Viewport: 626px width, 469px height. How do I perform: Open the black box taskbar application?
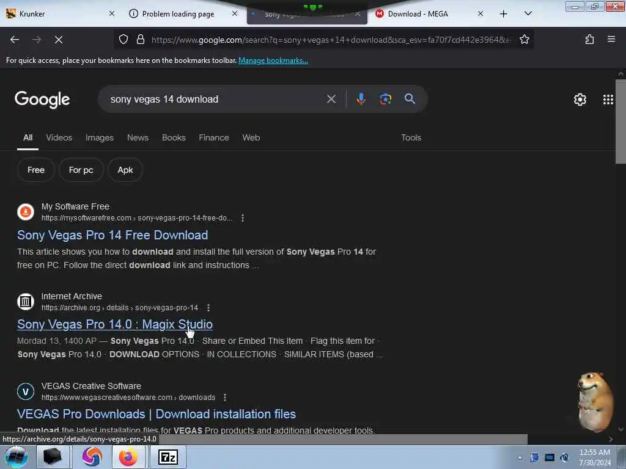tap(53, 457)
